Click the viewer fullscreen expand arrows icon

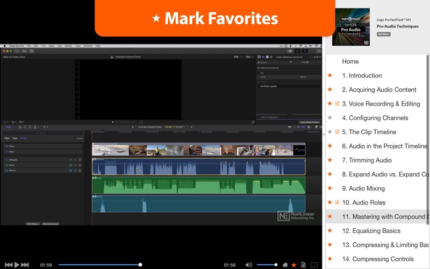point(253,122)
